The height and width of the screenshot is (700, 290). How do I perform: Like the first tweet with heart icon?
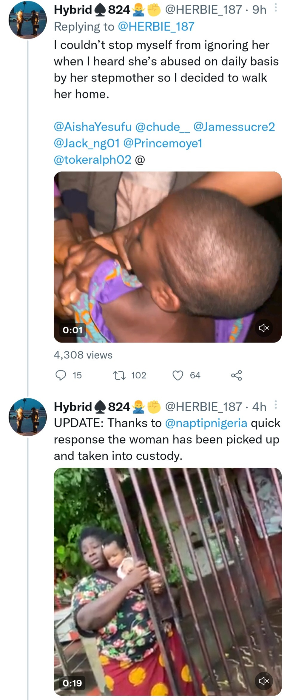pyautogui.click(x=178, y=375)
